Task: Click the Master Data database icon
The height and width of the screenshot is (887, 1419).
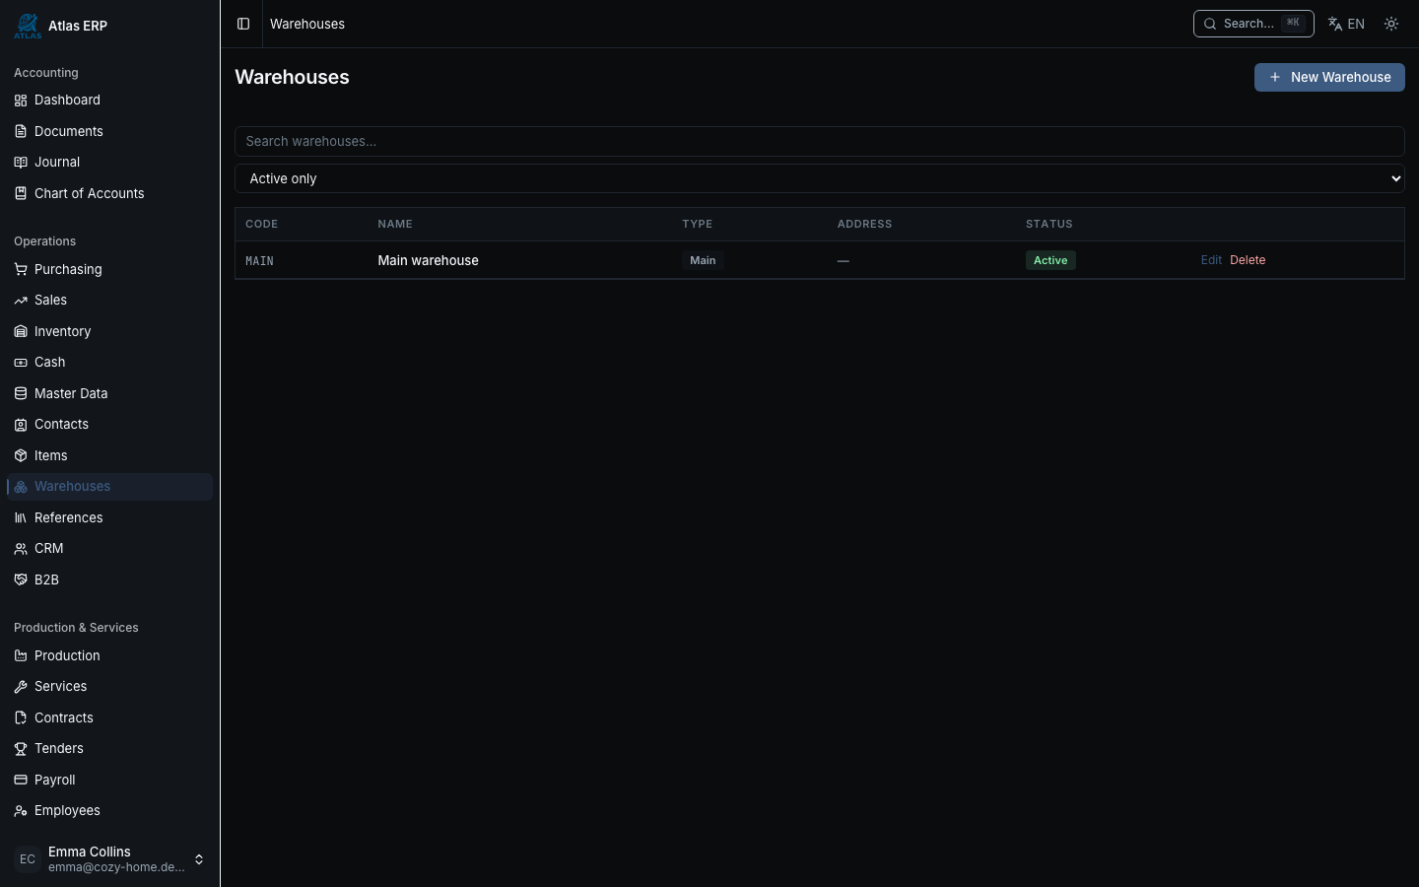Action: [x=21, y=393]
